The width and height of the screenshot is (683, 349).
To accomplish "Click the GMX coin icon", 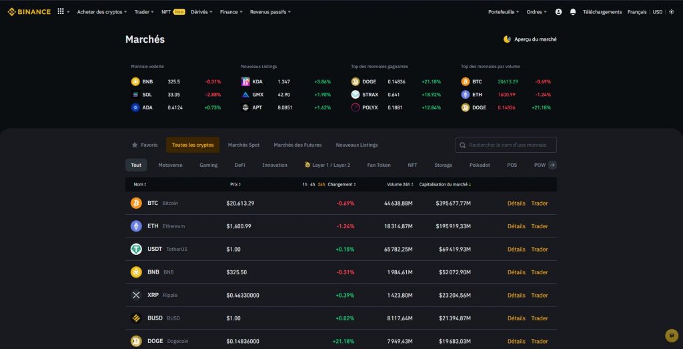I will (245, 95).
